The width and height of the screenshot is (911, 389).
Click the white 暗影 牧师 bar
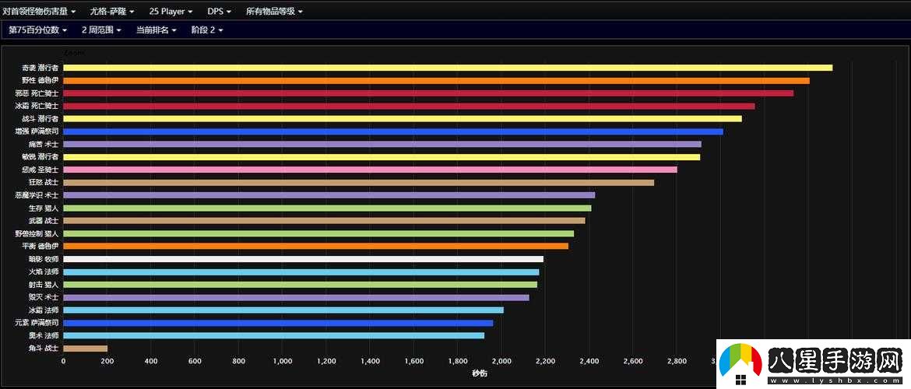coord(303,259)
